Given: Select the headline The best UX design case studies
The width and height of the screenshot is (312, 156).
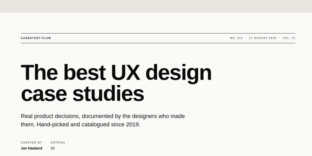Looking at the screenshot, I should (x=116, y=83).
